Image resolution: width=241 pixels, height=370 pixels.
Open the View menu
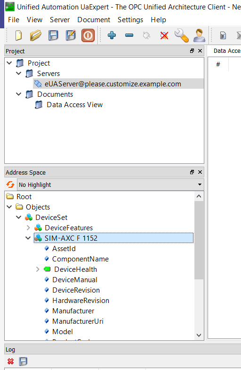(x=34, y=20)
